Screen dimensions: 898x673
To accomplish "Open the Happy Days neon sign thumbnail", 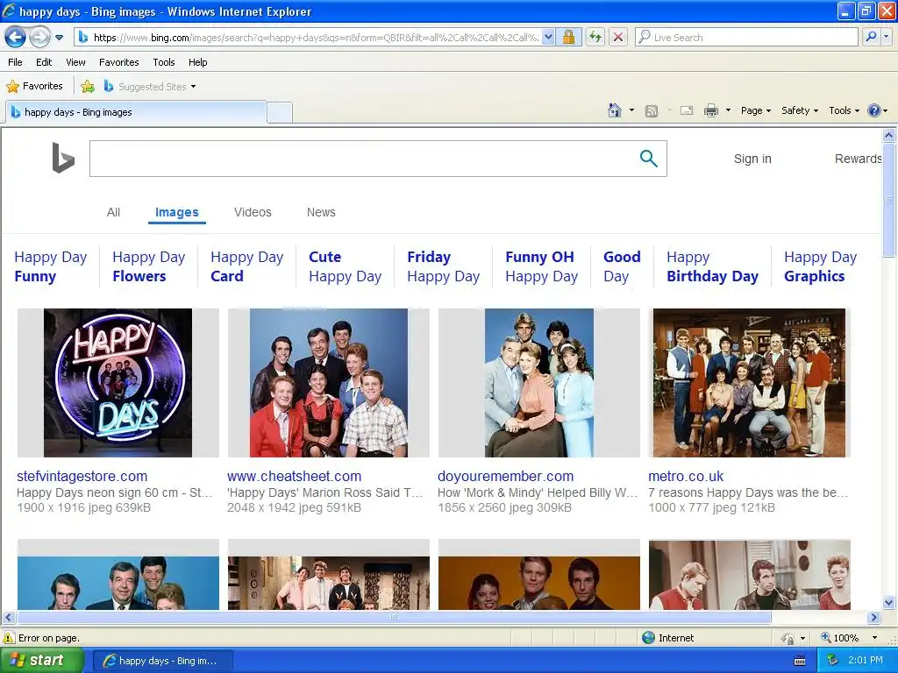I will point(118,383).
